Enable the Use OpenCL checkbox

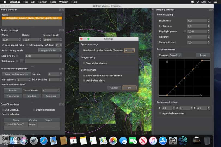[3, 110]
